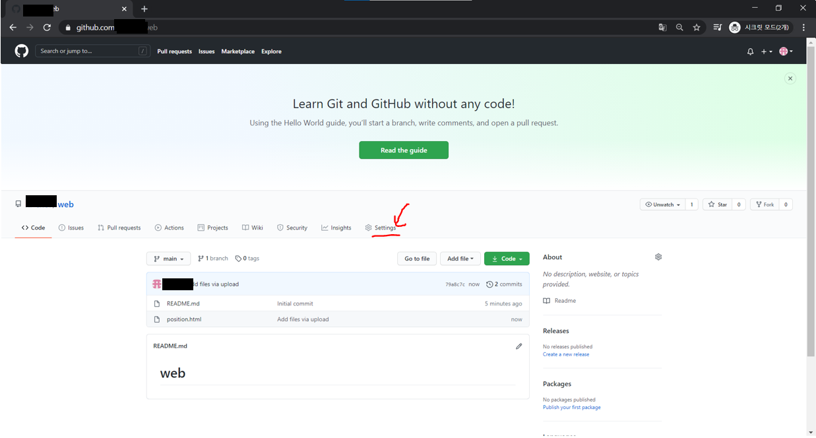This screenshot has width=816, height=438.
Task: Click the zoom magnifier in address bar
Action: tap(679, 28)
